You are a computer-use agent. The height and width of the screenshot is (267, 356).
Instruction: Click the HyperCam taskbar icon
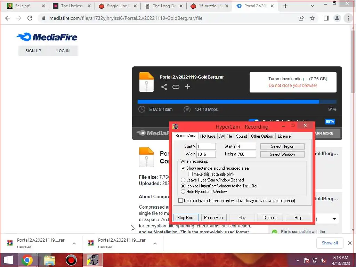click(93, 260)
